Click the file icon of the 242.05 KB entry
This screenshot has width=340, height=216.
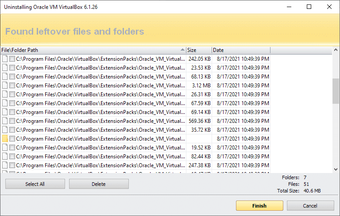tap(5, 59)
